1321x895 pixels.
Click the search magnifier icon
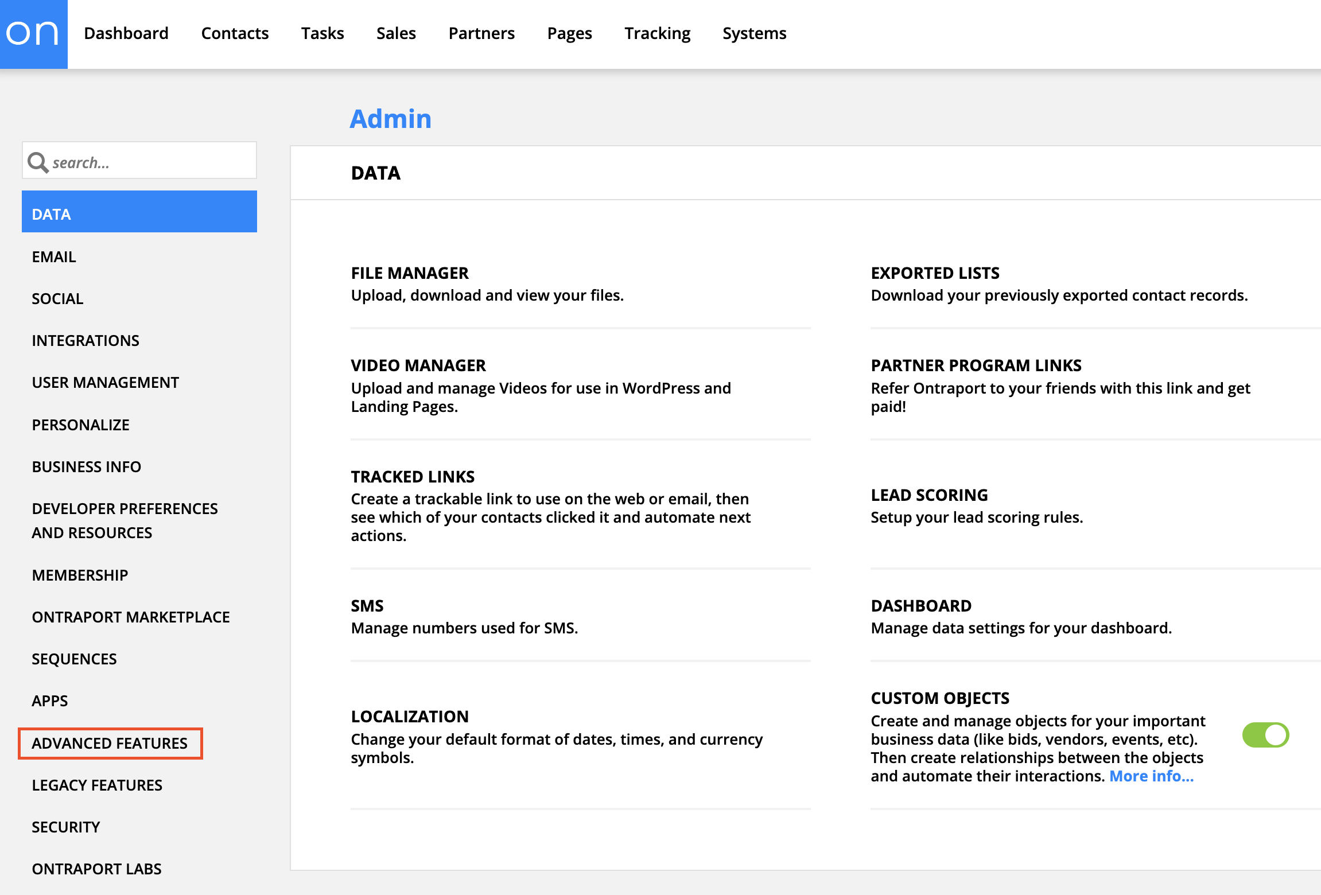point(38,162)
